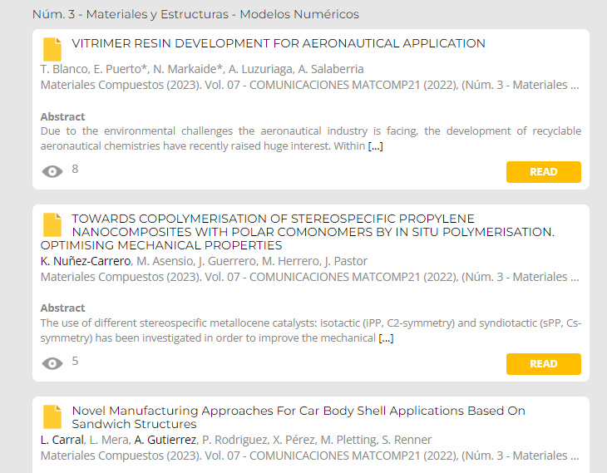
Task: Click the eye views icon showing 8
Action: coord(52,171)
